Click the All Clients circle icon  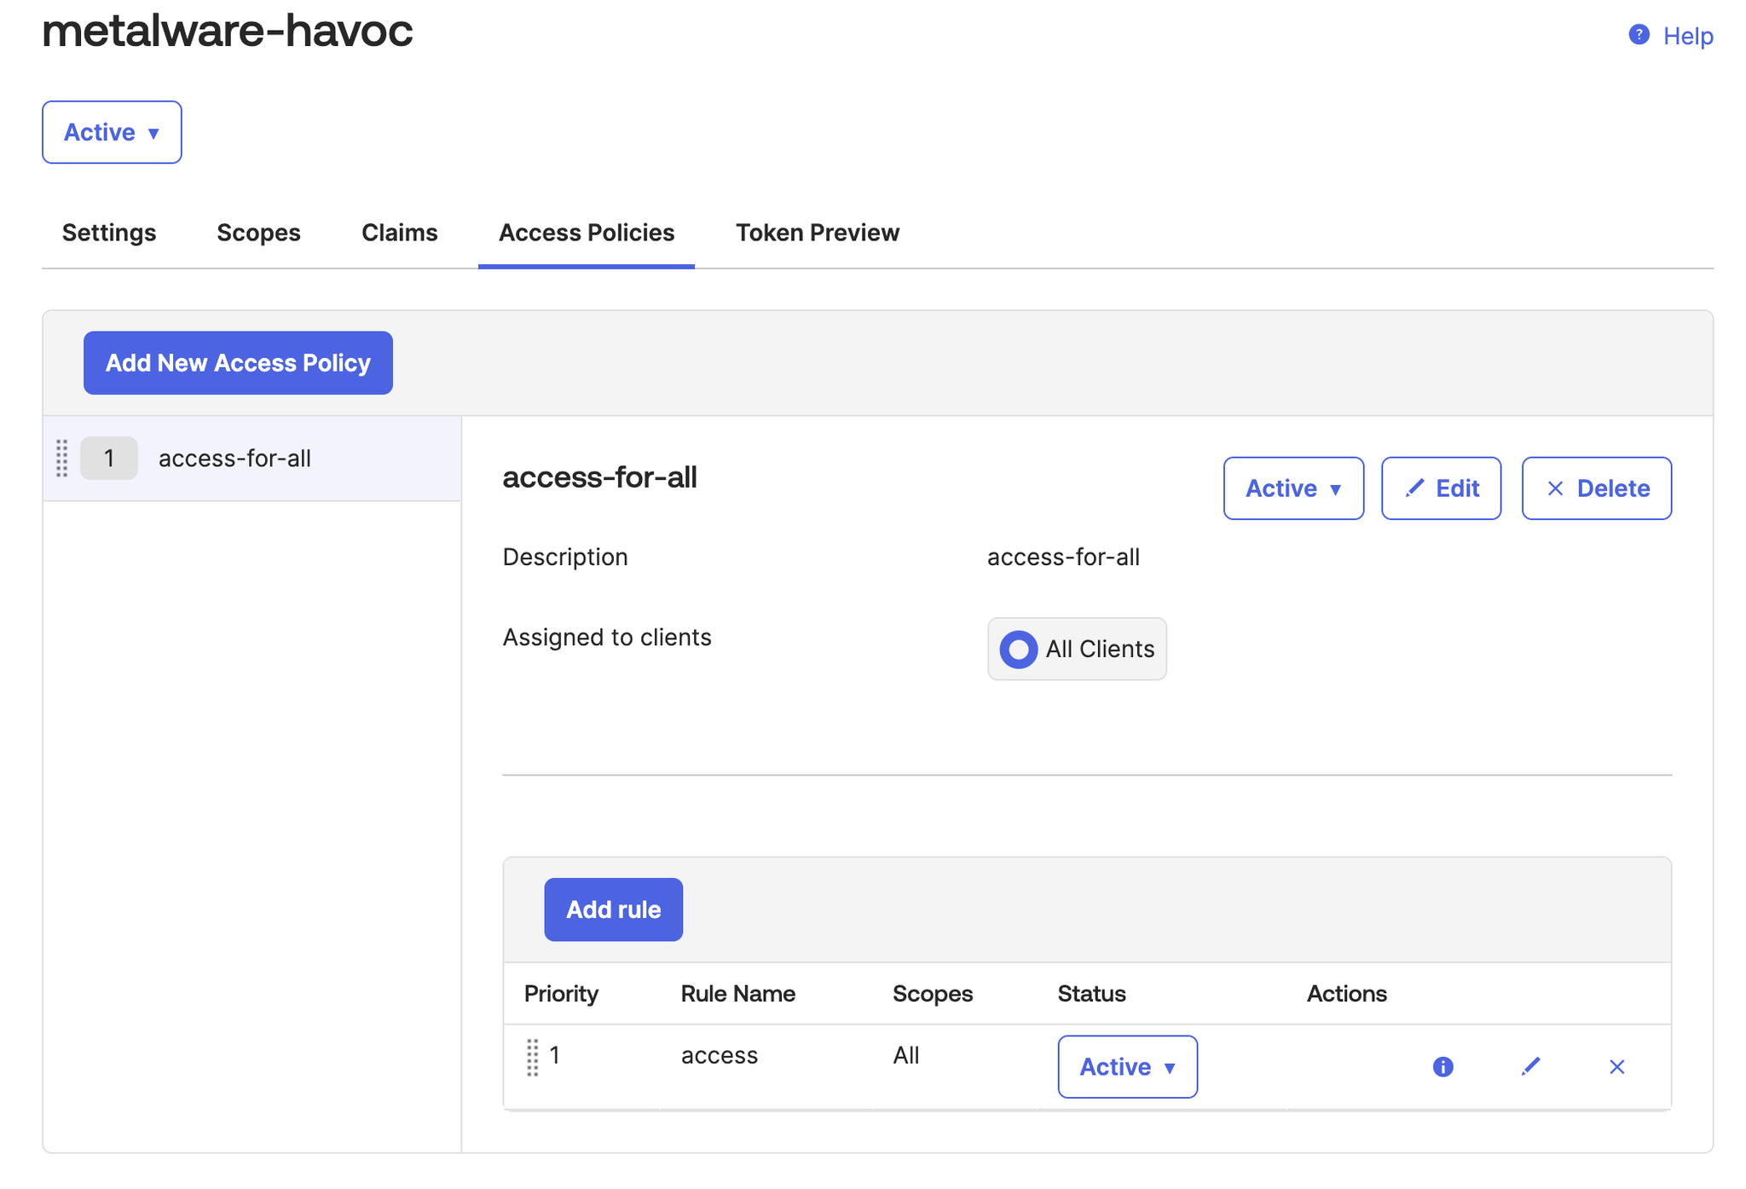[1018, 649]
